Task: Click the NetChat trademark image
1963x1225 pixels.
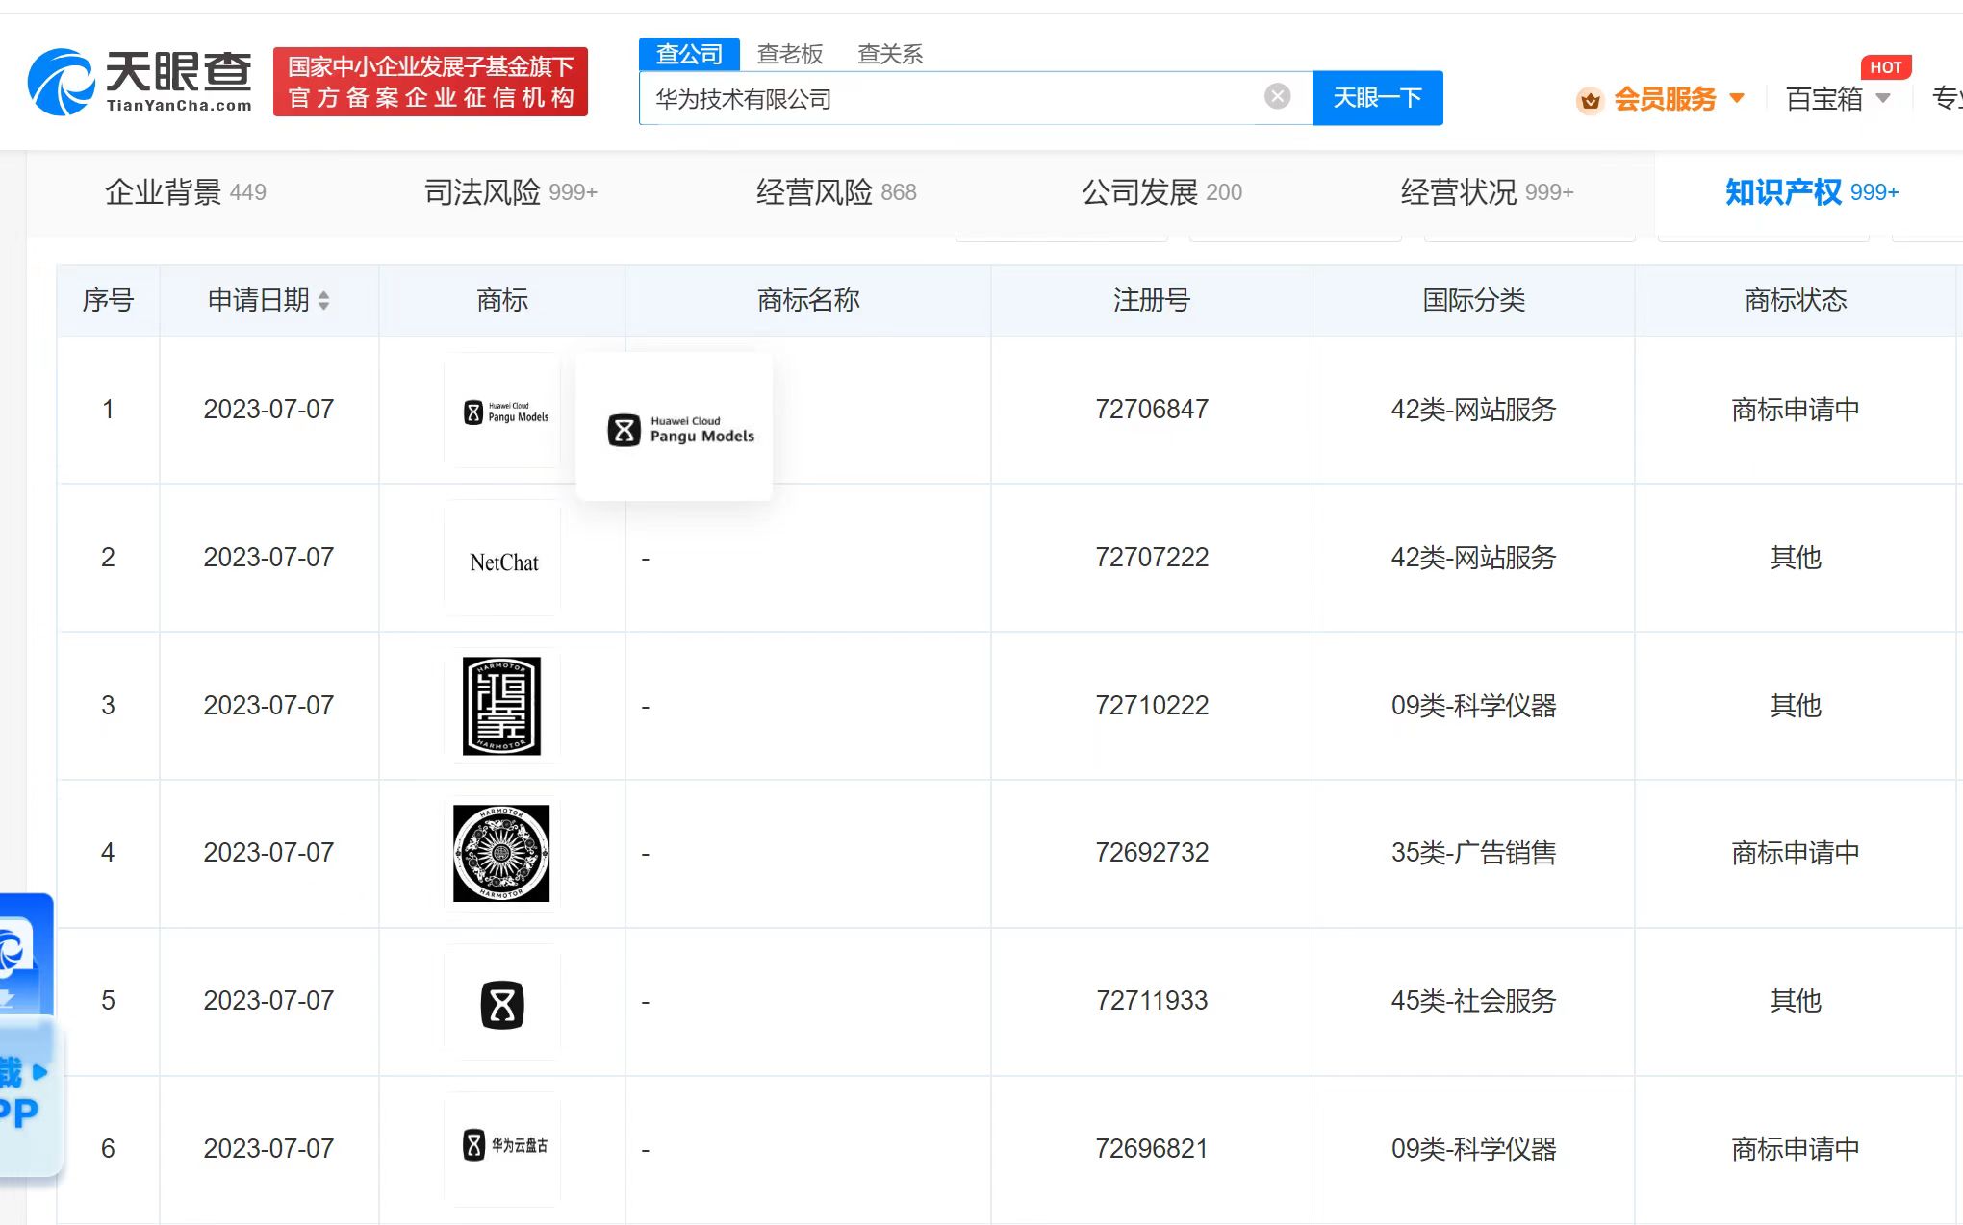Action: click(502, 559)
